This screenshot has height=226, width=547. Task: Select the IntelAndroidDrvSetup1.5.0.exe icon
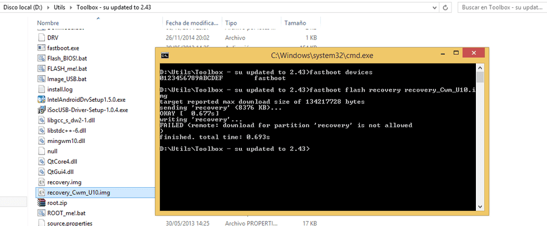[41, 99]
